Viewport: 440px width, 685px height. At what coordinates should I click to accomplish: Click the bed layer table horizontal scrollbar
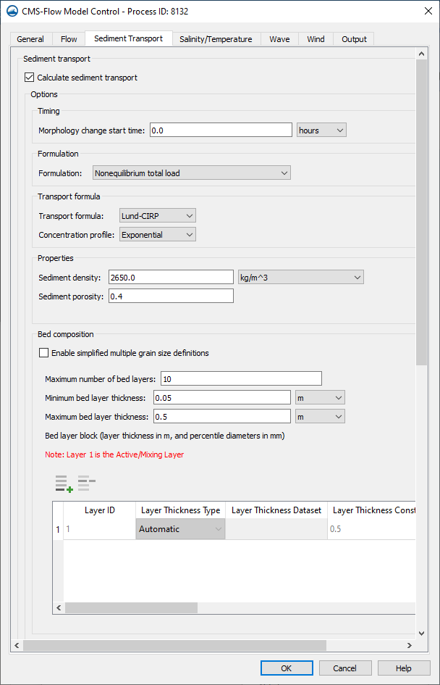click(x=131, y=607)
